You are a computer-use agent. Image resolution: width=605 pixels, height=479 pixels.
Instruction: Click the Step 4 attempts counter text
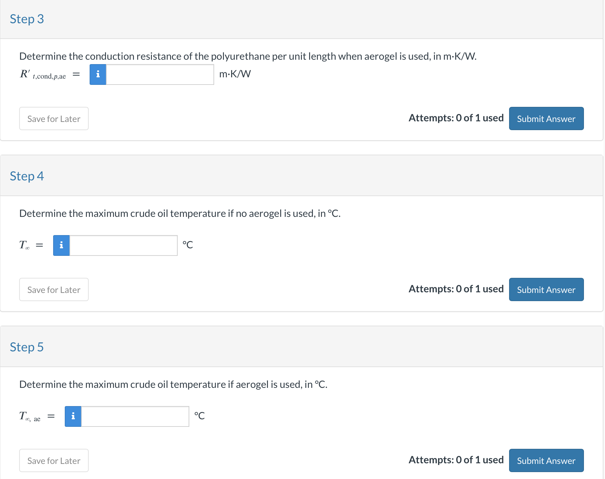(x=456, y=289)
